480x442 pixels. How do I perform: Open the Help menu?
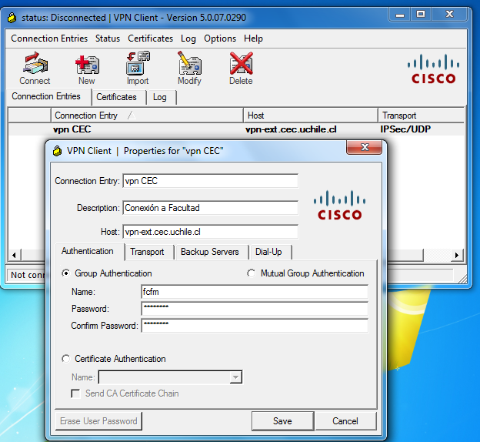254,39
